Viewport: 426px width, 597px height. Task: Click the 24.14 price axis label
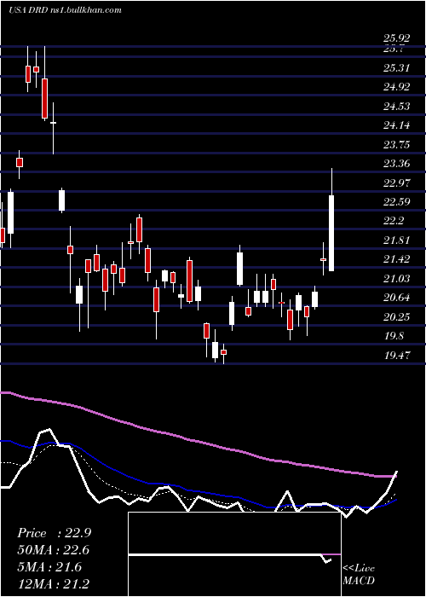click(x=397, y=125)
